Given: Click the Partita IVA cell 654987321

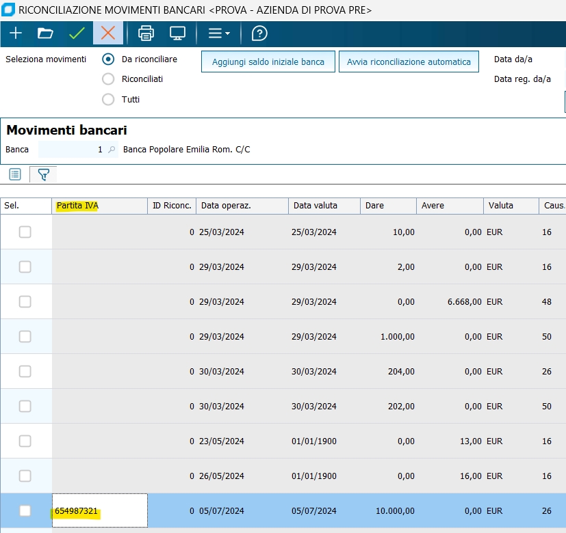Looking at the screenshot, I should pyautogui.click(x=100, y=510).
